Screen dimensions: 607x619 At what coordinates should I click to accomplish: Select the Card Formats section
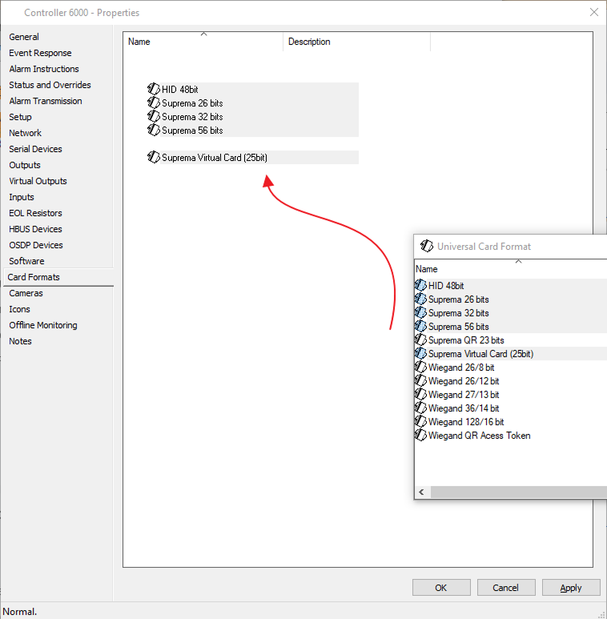(x=34, y=277)
